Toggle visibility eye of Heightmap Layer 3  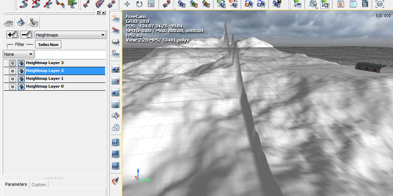pos(21,63)
